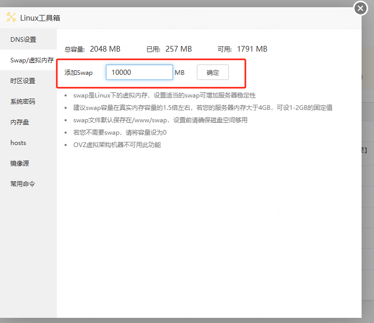Open the 系统密码 tab
The image size is (374, 323).
28,102
